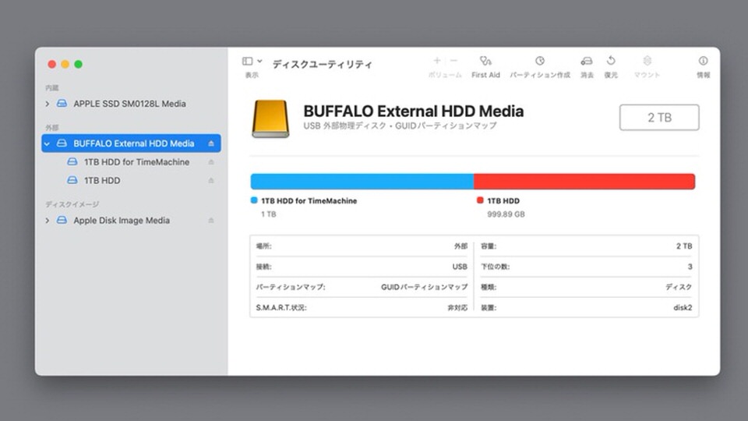Click the Erase (消去) toolbar icon
Viewport: 748px width, 421px height.
[587, 61]
